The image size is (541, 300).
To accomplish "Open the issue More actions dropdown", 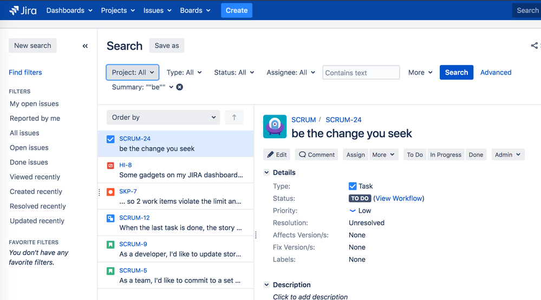I will [383, 155].
